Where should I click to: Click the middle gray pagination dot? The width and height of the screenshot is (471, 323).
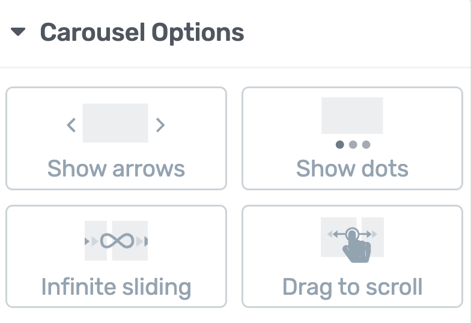353,145
